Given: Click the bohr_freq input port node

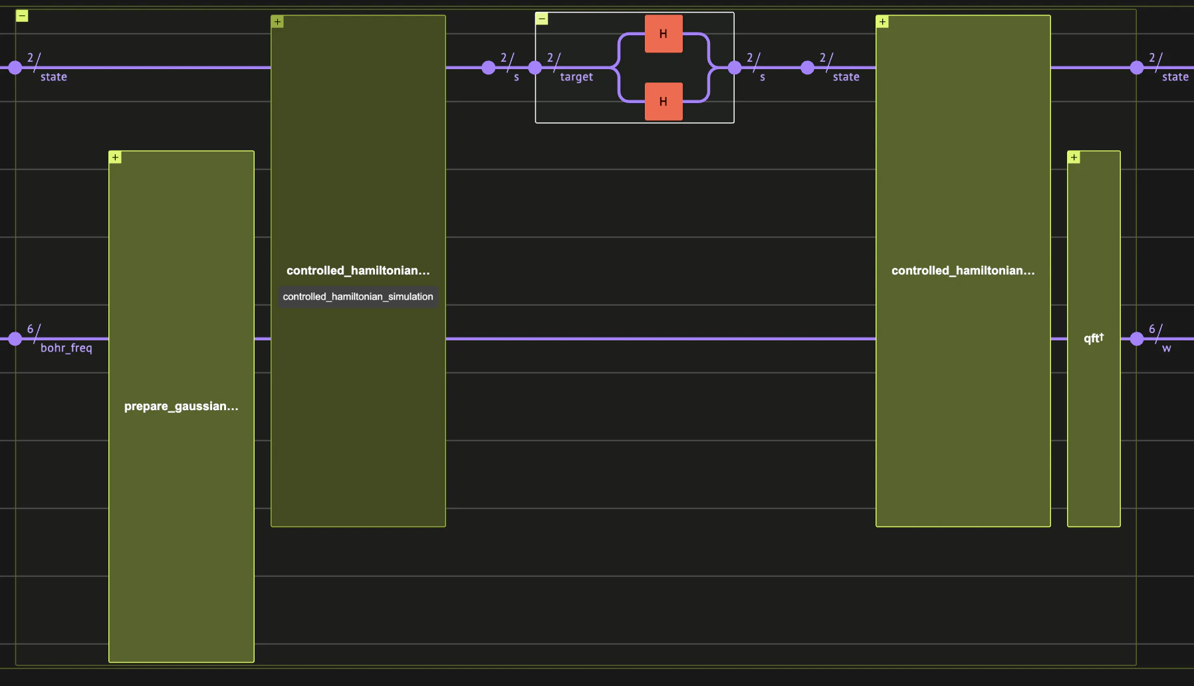Looking at the screenshot, I should coord(15,339).
